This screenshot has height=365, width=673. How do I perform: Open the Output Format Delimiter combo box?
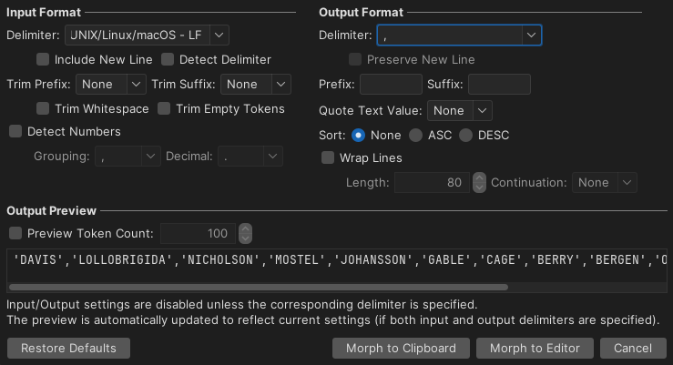pos(459,35)
